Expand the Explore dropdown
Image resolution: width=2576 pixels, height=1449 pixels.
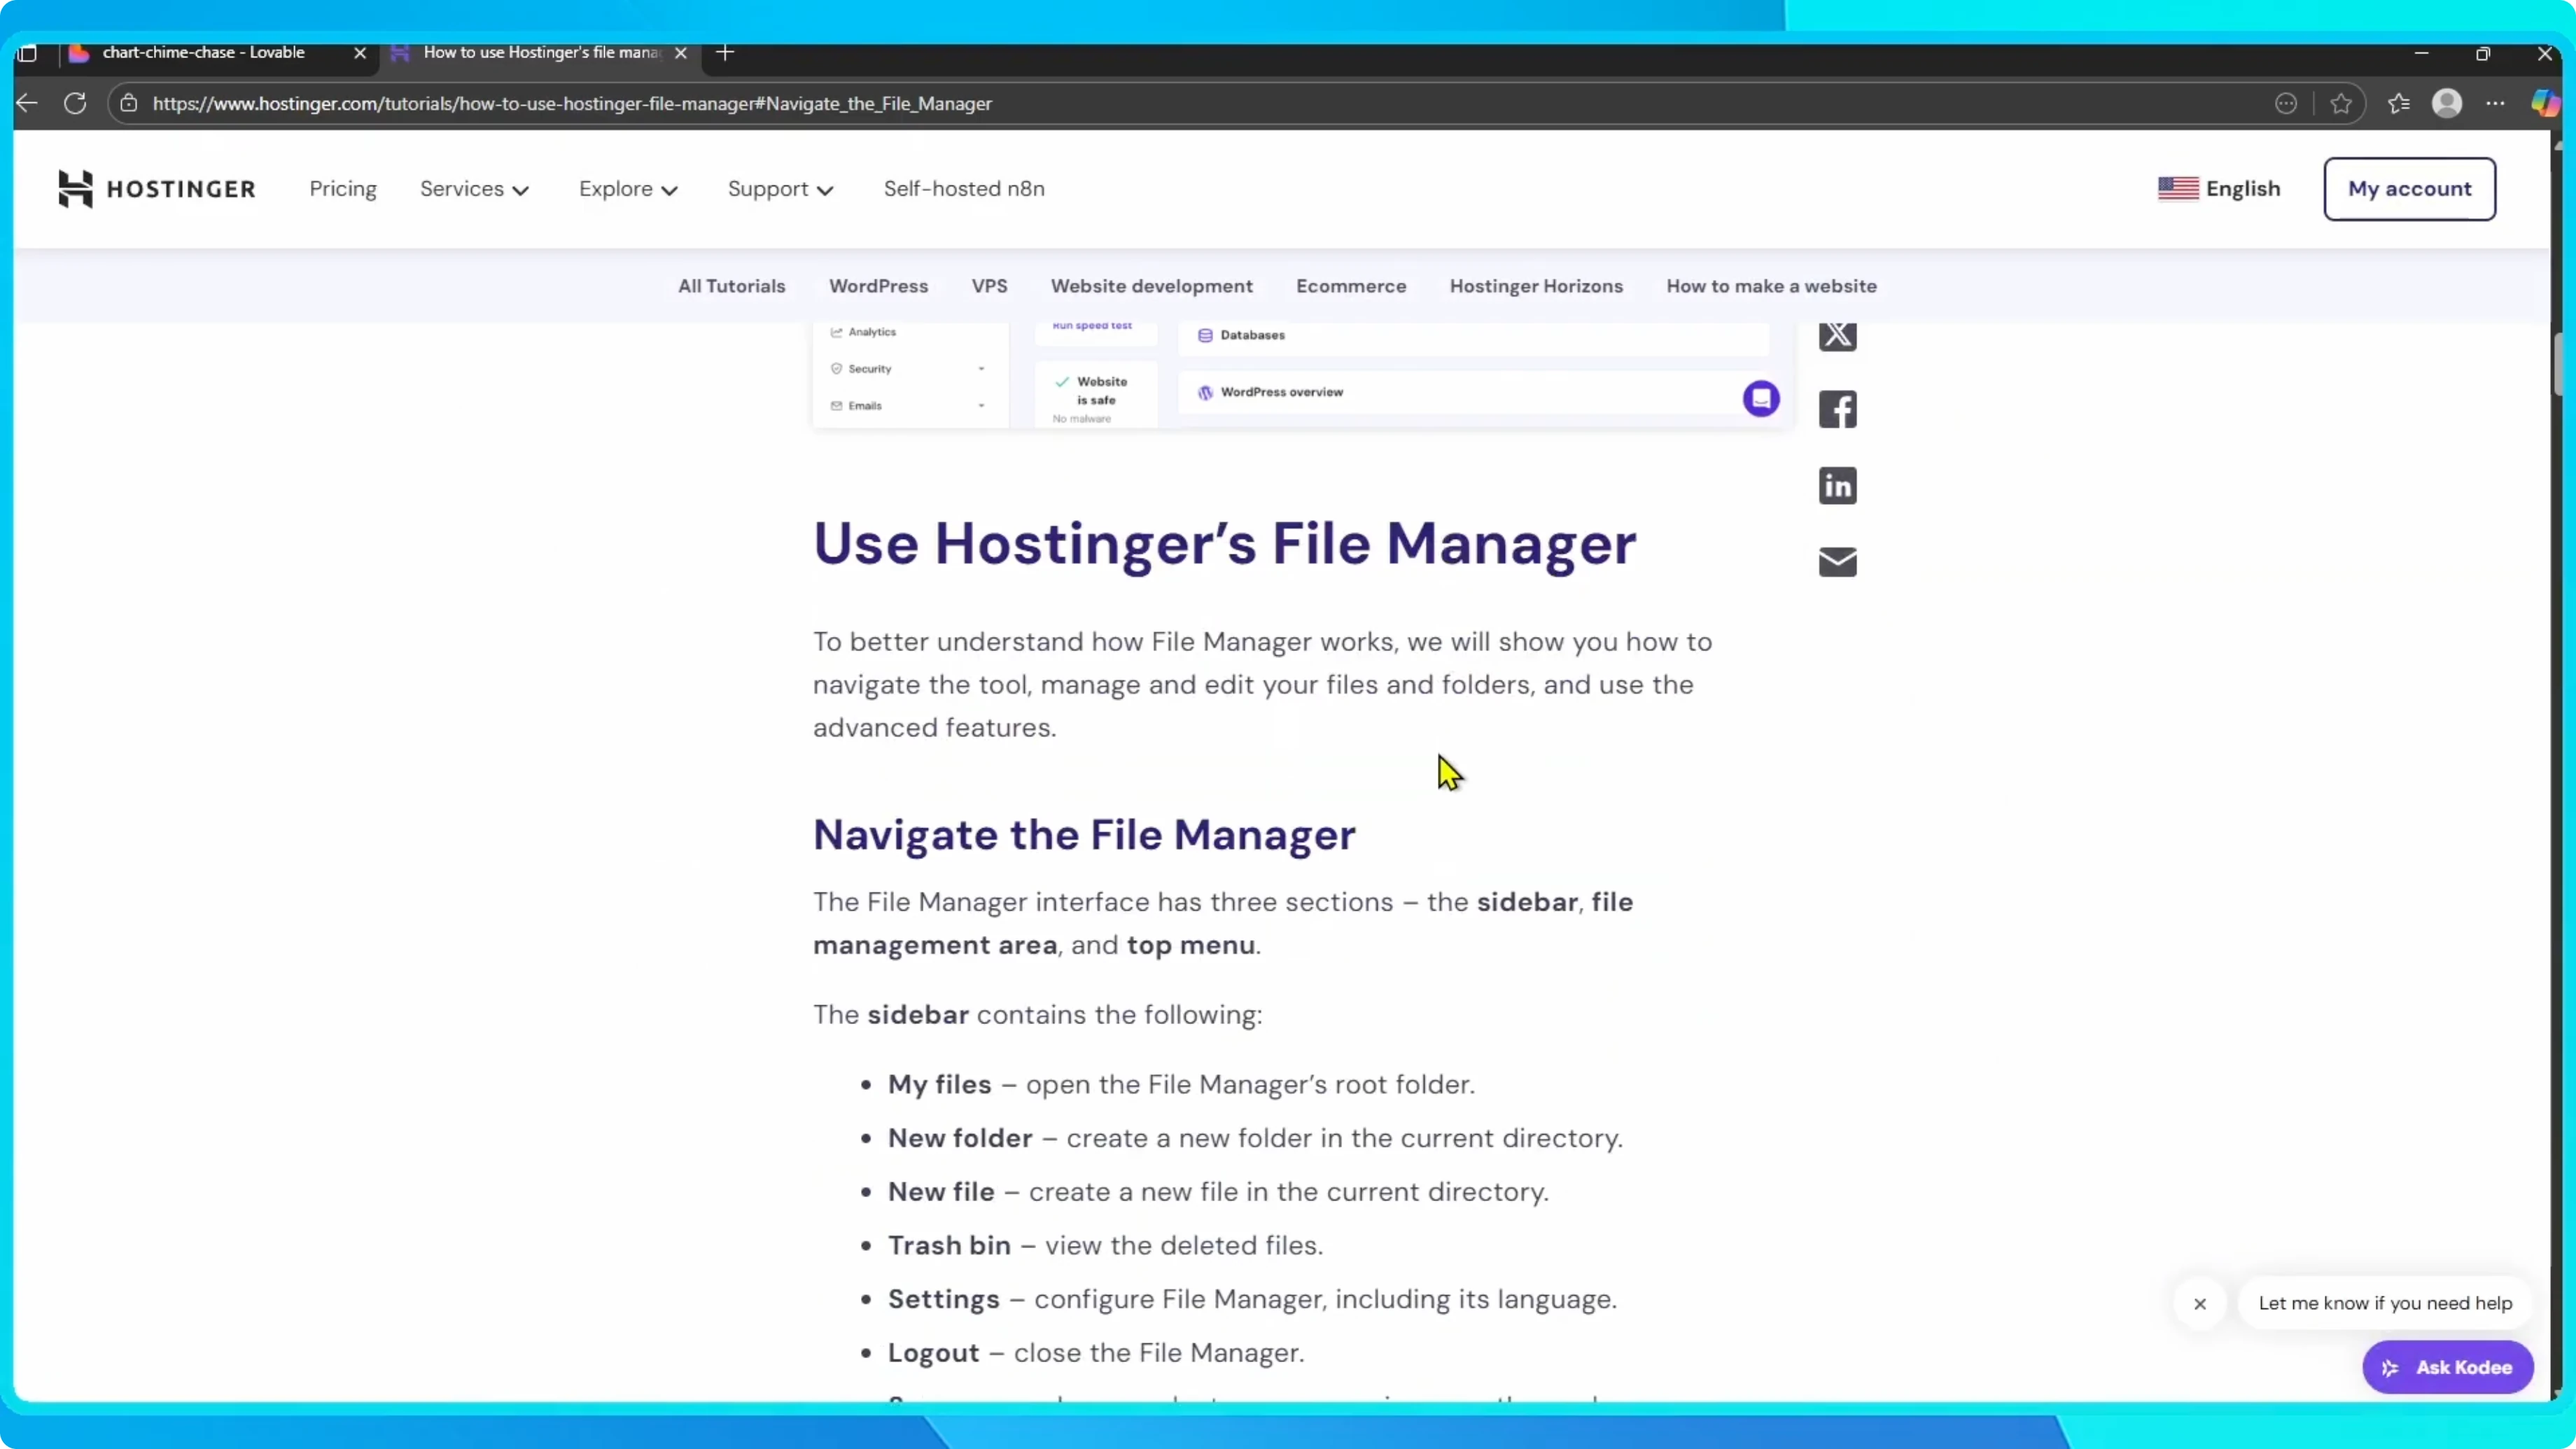(x=628, y=189)
